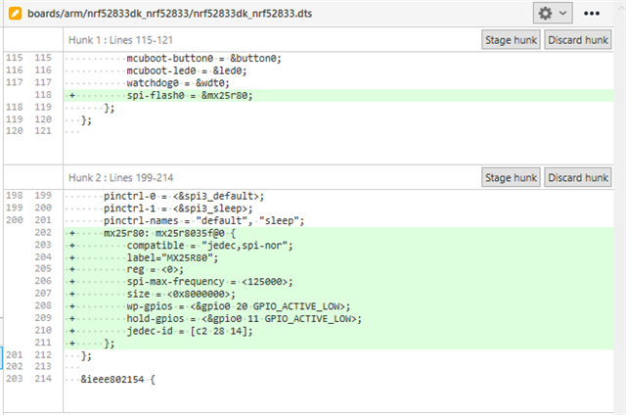
Task: Select added line spi-flash0 = &mx25r80
Action: tap(338, 96)
